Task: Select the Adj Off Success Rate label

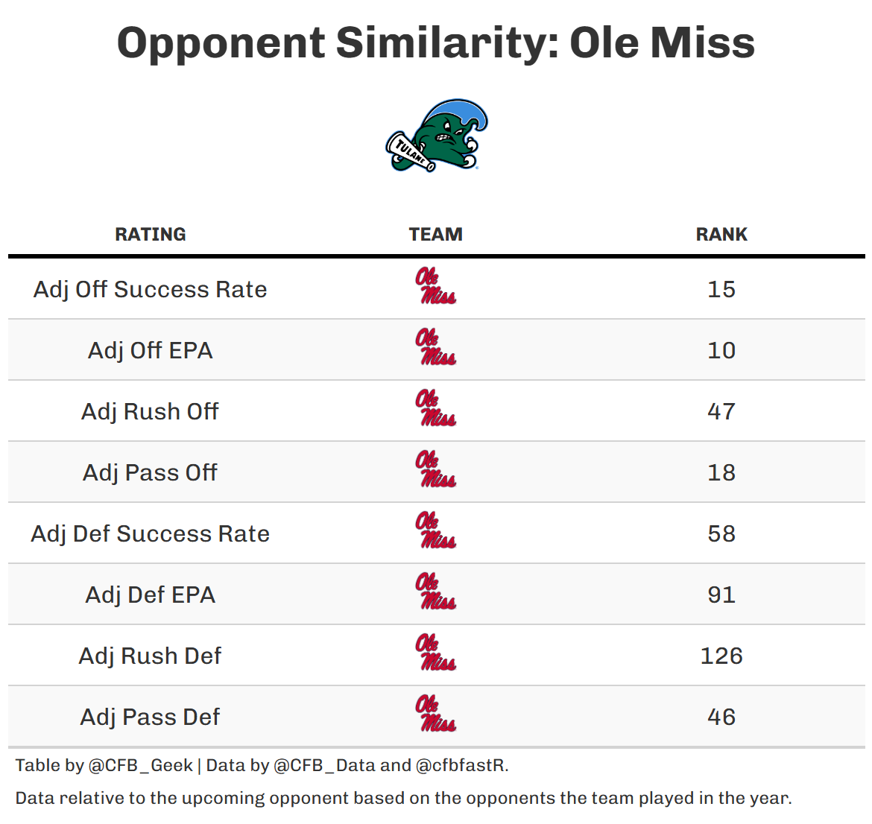Action: click(x=151, y=289)
